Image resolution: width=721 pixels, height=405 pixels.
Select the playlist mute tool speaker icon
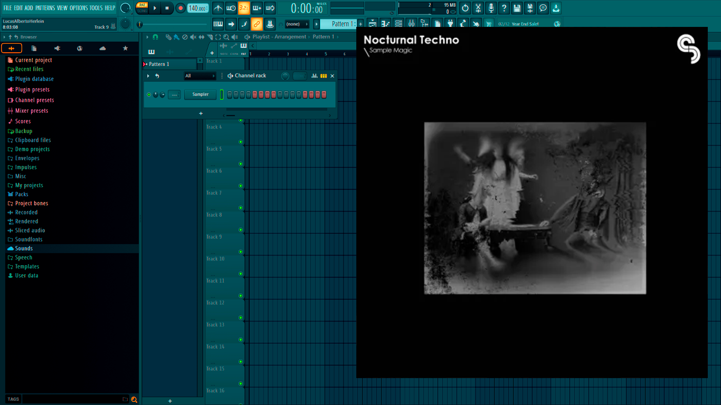(193, 37)
